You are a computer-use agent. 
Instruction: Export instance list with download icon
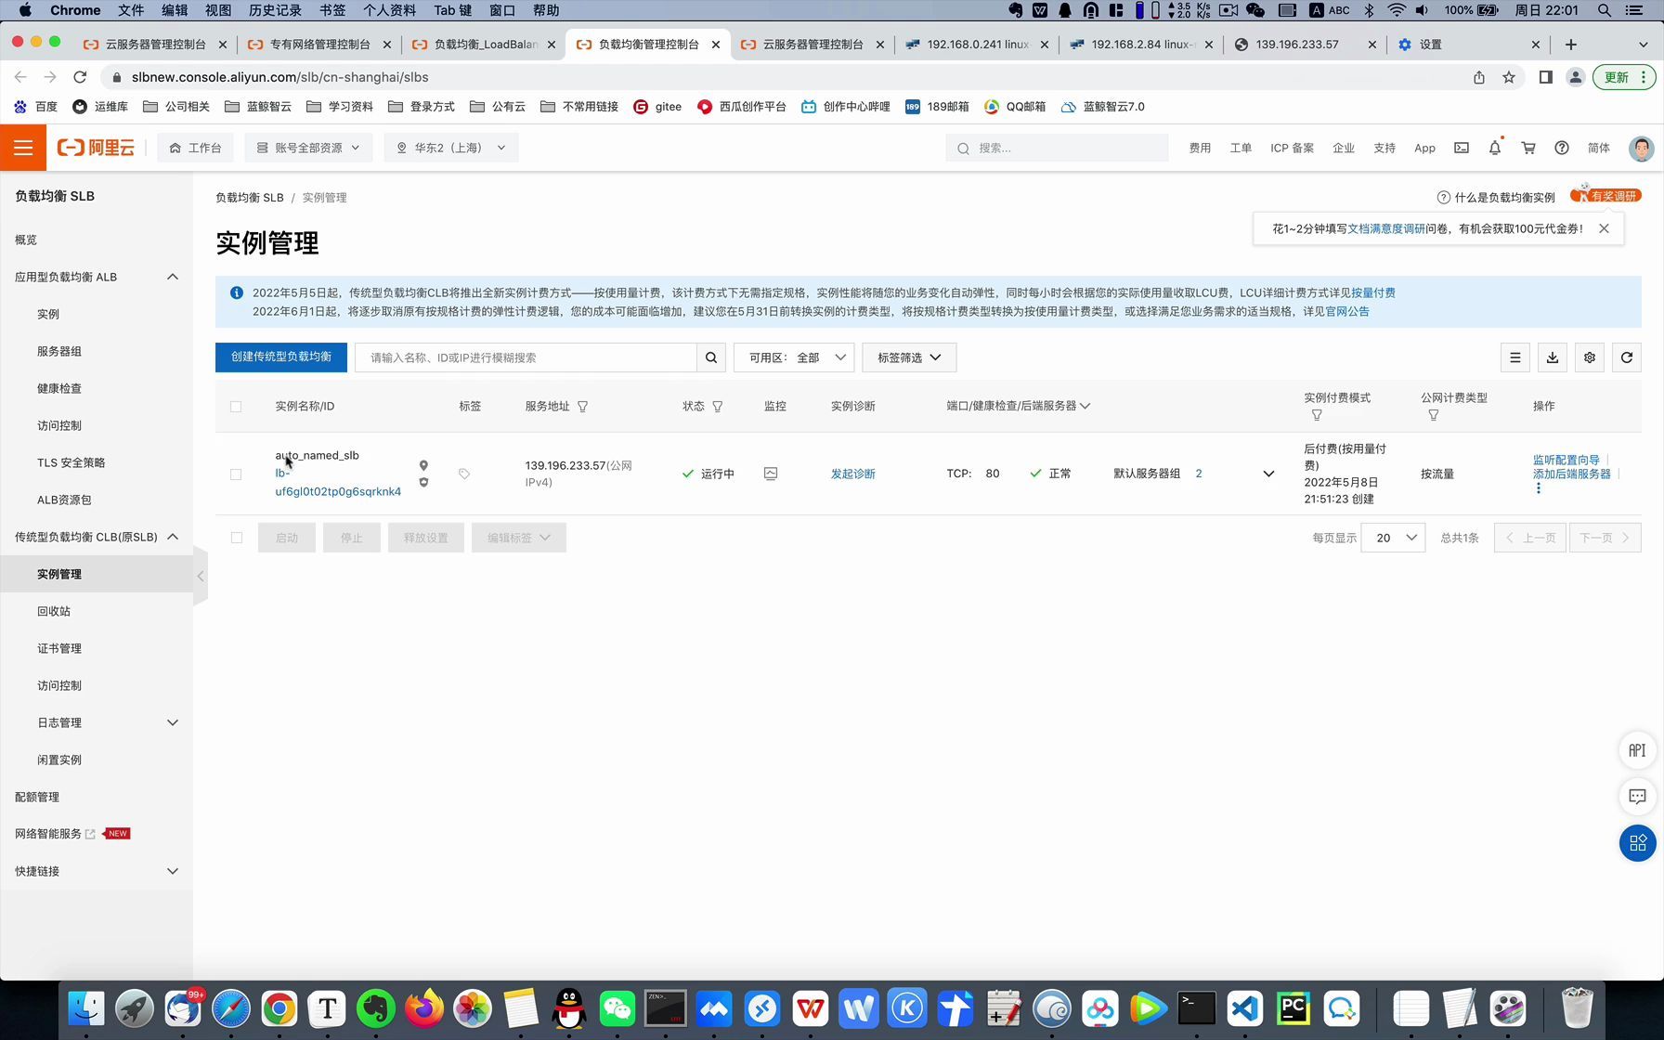click(1553, 357)
